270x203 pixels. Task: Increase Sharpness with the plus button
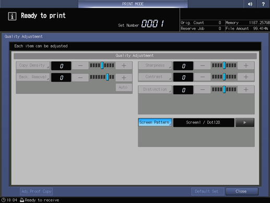pyautogui.click(x=246, y=65)
